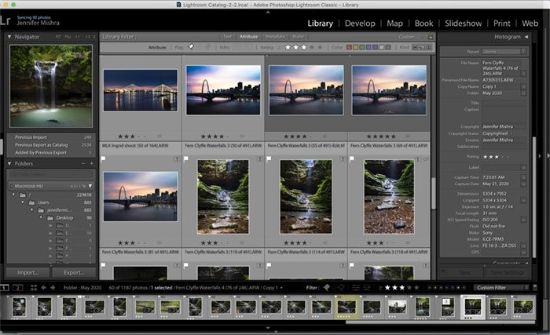
Task: Click the main window display button 1
Action: [x=4, y=288]
